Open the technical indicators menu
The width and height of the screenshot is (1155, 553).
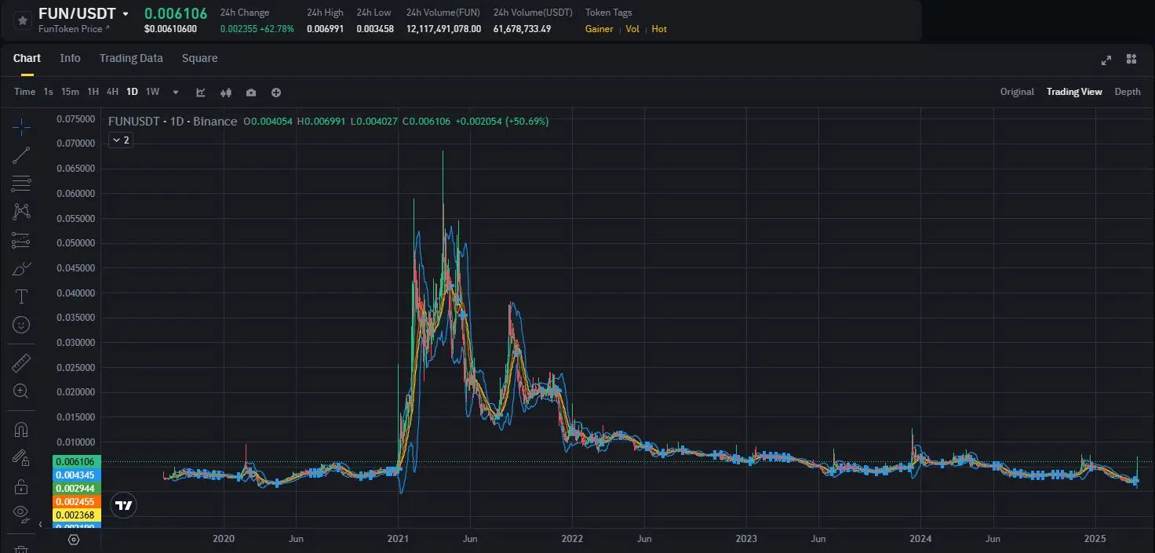coord(201,93)
